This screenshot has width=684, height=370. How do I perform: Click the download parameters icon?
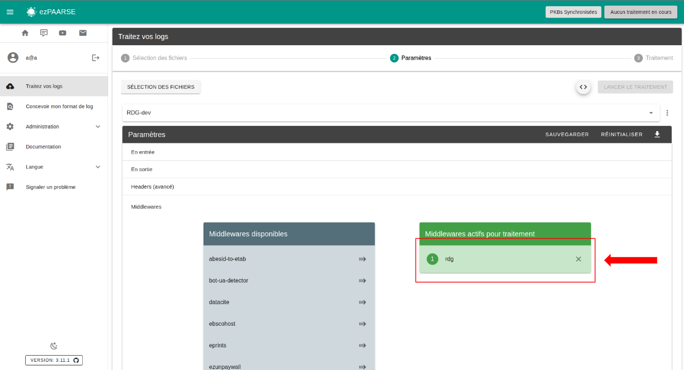tap(657, 134)
